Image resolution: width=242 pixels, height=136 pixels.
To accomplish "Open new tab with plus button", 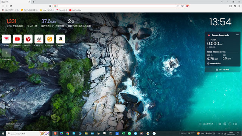I will coord(33,2).
